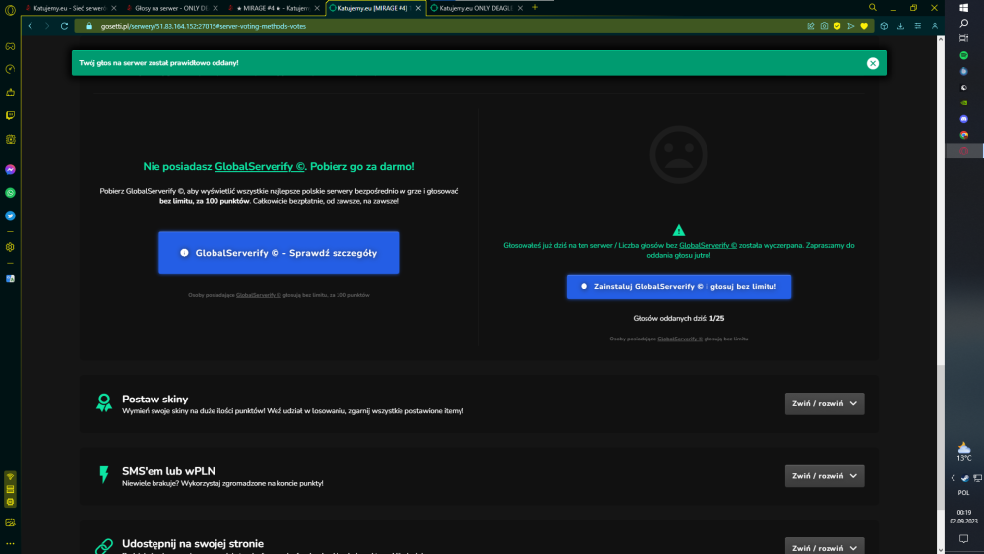Open Windows notification center icon
Viewport: 984px width, 554px height.
964,539
